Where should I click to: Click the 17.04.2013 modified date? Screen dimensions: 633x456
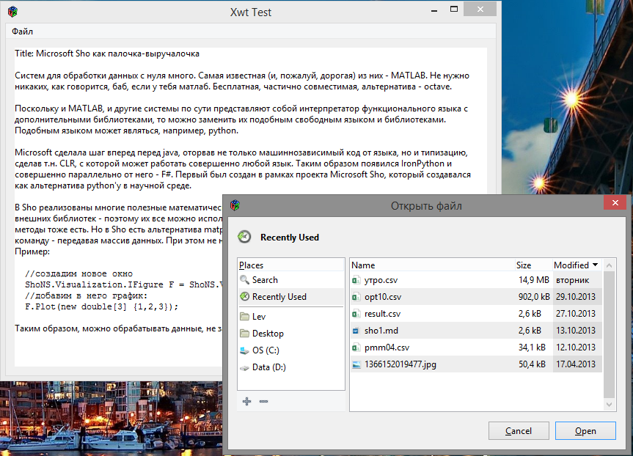click(575, 365)
